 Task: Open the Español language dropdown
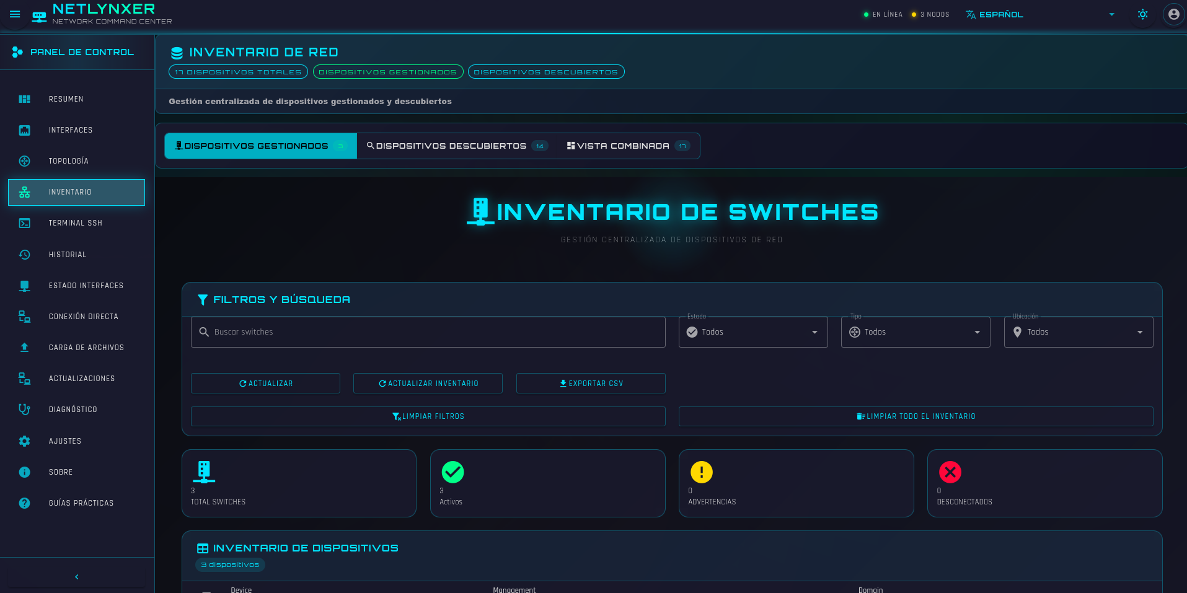1040,14
